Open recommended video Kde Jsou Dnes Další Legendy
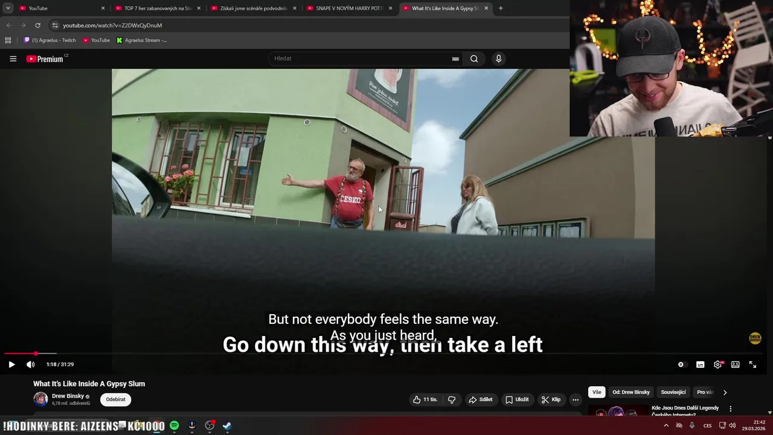This screenshot has height=435, width=773. (685, 411)
